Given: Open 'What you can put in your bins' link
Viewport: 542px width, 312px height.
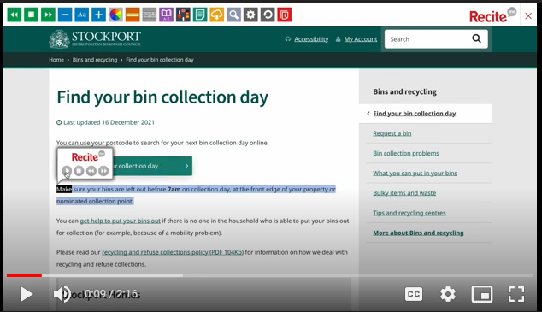Looking at the screenshot, I should coord(415,174).
